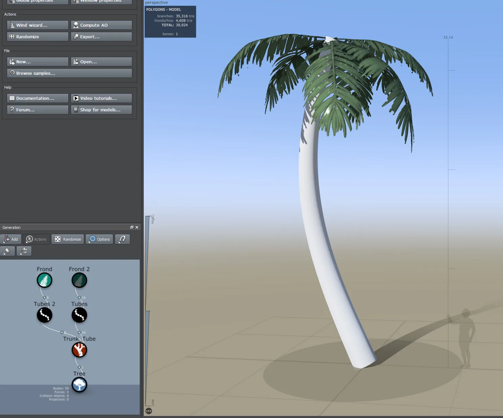
Task: Click Global properties button
Action: pyautogui.click(x=38, y=2)
